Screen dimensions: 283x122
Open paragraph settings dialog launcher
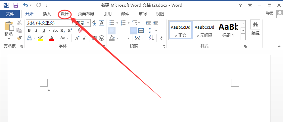[164, 47]
